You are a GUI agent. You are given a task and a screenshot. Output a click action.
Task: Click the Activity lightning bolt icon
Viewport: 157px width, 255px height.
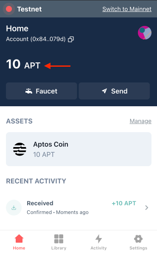[x=98, y=239]
